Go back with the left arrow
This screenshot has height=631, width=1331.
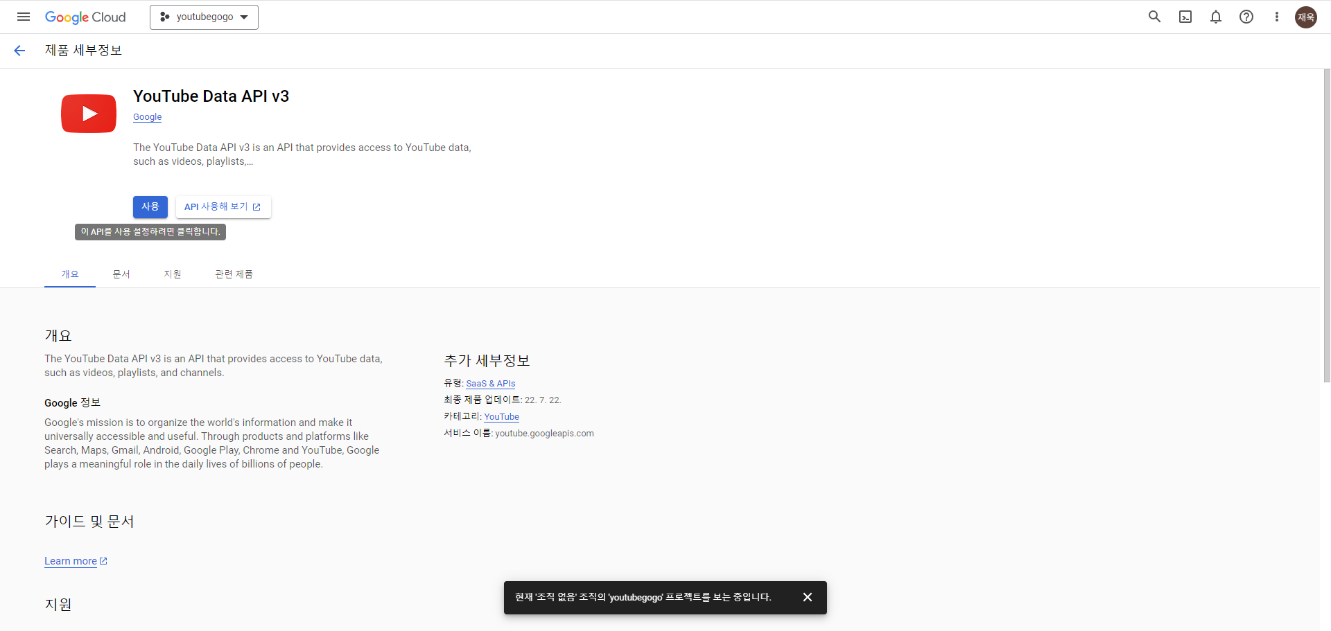[19, 51]
